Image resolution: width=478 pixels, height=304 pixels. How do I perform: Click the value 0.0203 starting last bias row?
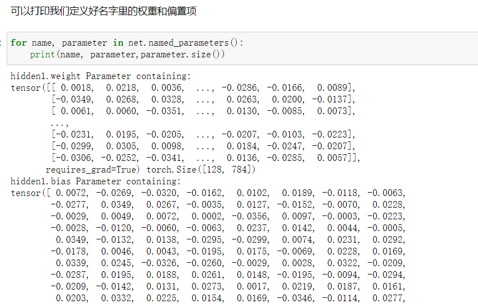pyautogui.click(x=71, y=298)
